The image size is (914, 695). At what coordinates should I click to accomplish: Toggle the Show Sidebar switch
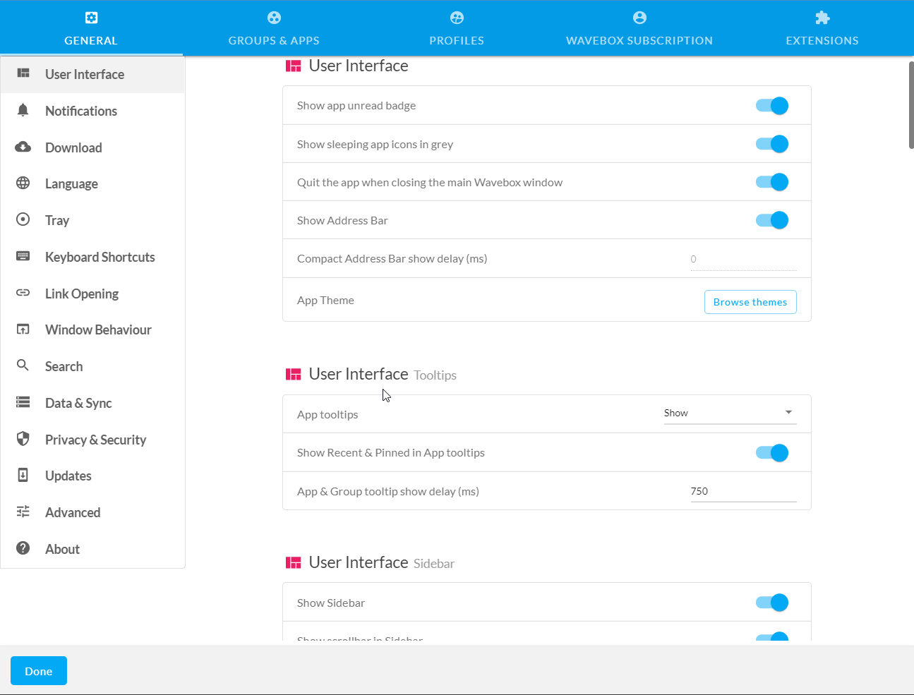coord(772,603)
